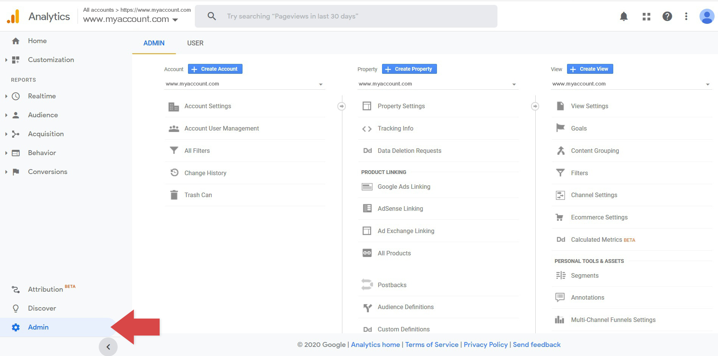This screenshot has width=718, height=356.
Task: Open the help question mark icon
Action: (x=667, y=16)
